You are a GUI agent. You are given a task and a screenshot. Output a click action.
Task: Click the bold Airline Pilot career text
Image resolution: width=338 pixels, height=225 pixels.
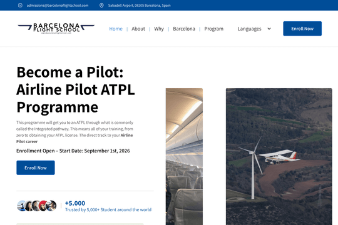point(74,138)
